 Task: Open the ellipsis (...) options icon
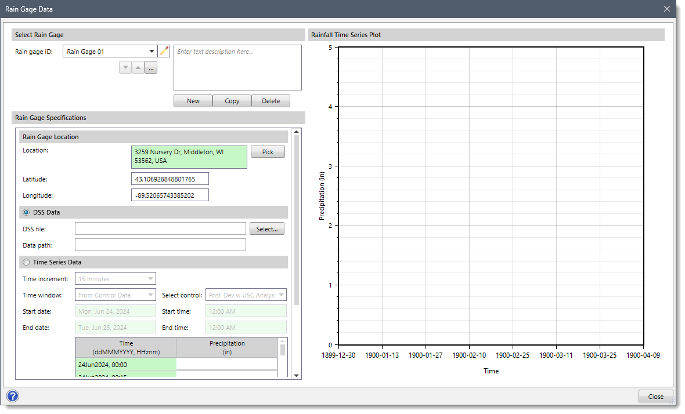tap(151, 67)
